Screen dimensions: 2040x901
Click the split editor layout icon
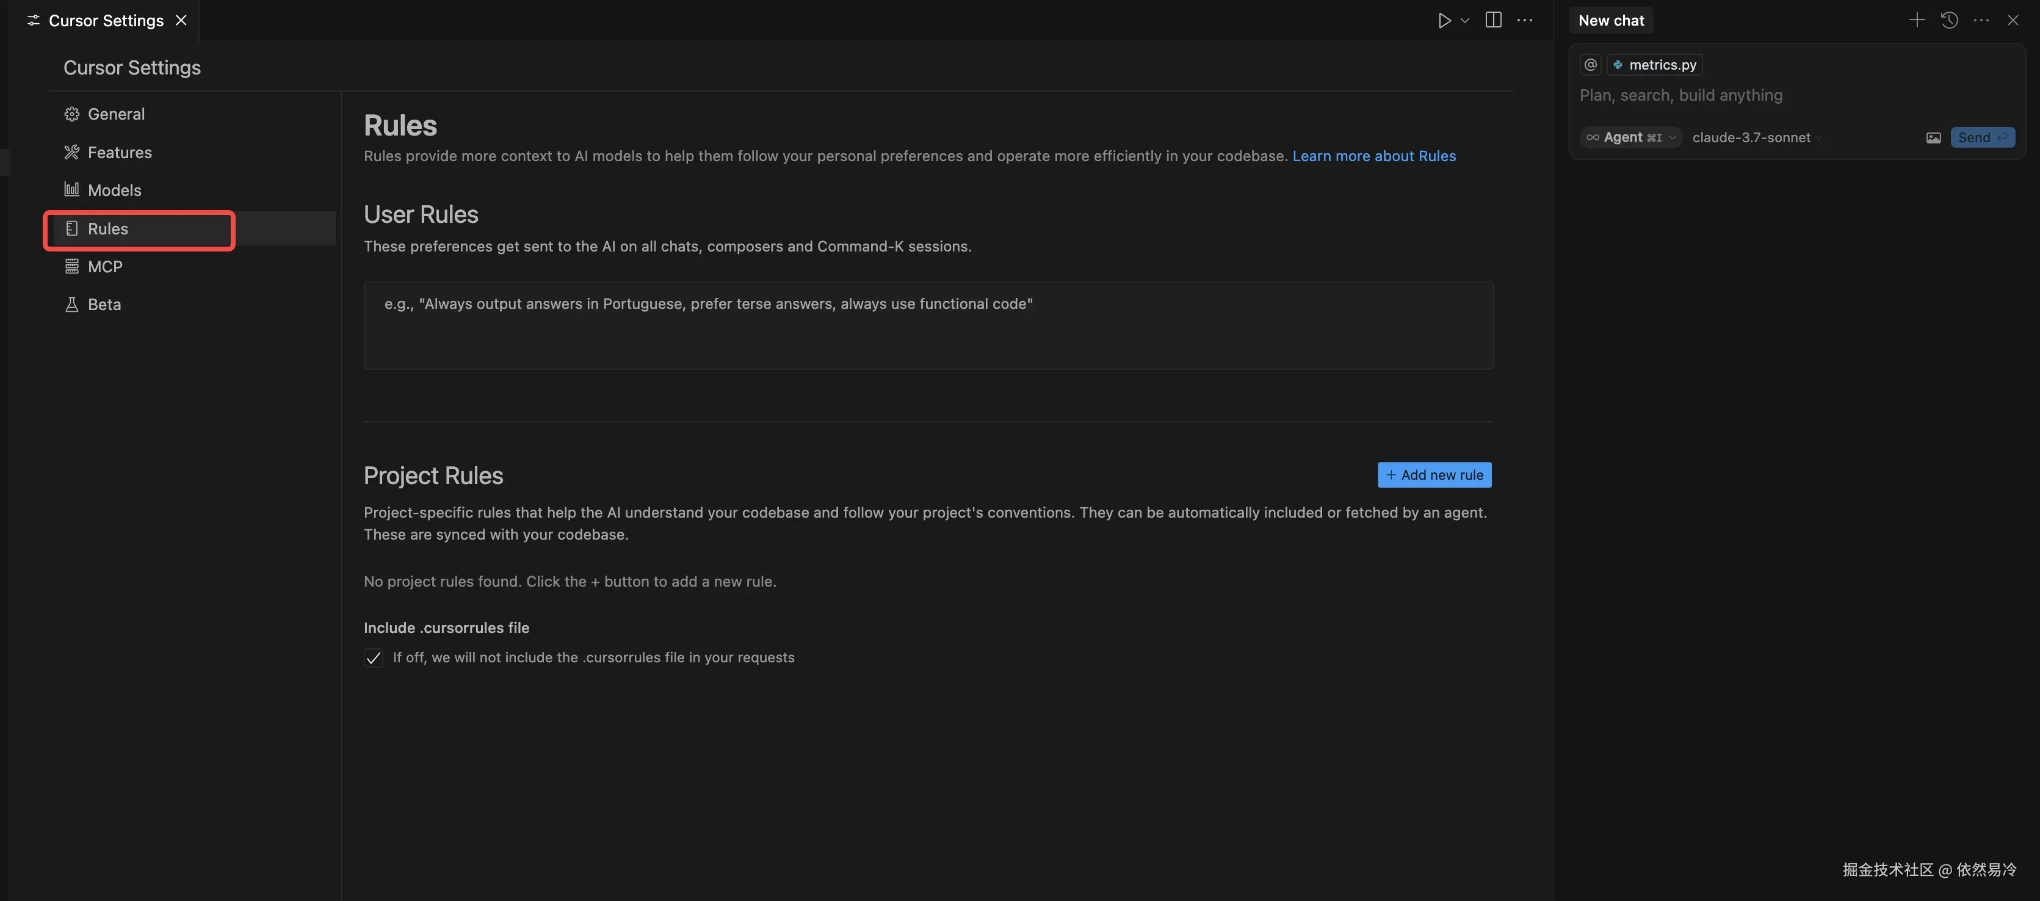[1493, 21]
